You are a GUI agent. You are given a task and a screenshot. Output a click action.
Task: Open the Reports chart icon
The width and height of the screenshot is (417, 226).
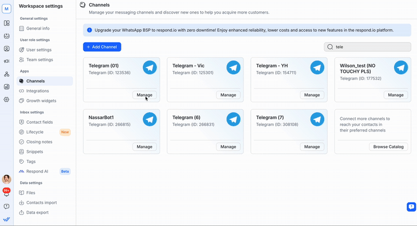pyautogui.click(x=7, y=87)
